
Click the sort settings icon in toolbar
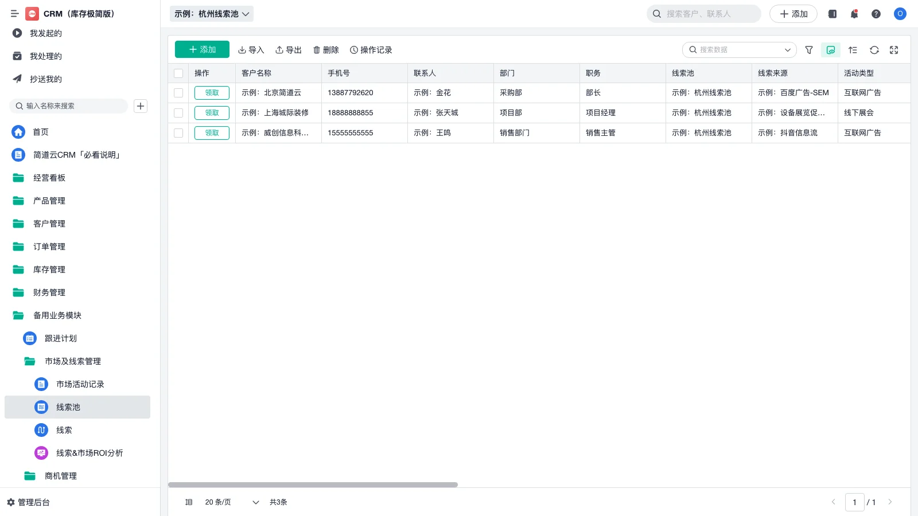(853, 50)
